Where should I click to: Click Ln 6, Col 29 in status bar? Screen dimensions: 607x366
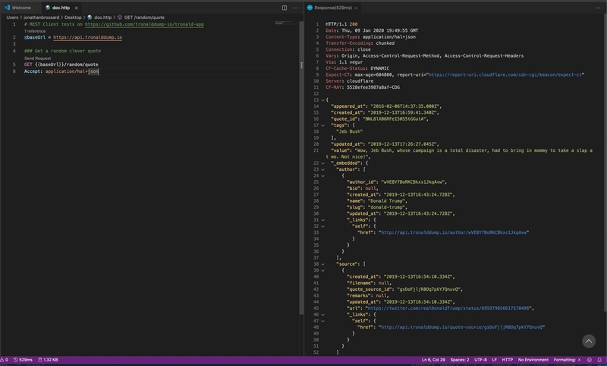point(433,360)
